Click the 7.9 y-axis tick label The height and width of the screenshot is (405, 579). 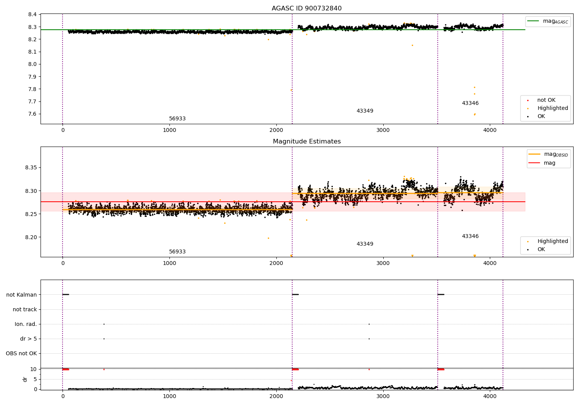[32, 77]
